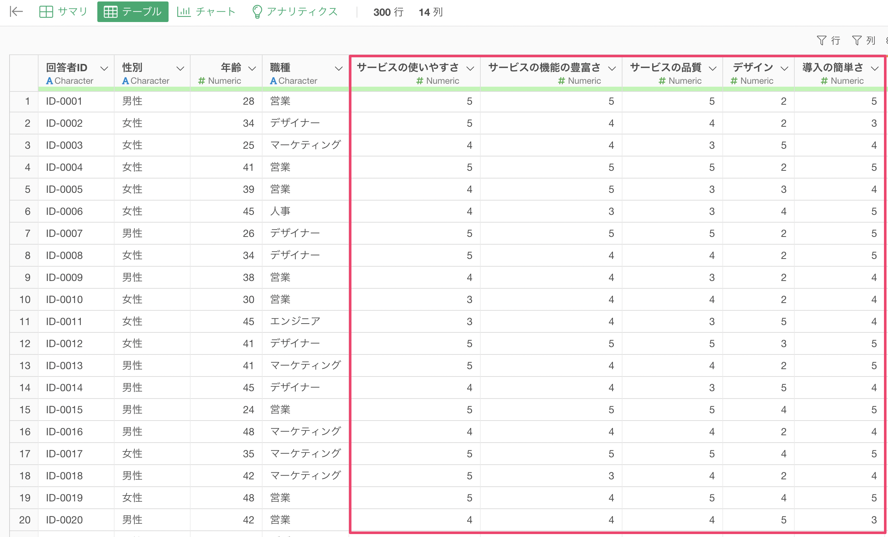Screen dimensions: 888x537
Task: Click the マーケティング cell for ID-0018
Action: point(305,476)
